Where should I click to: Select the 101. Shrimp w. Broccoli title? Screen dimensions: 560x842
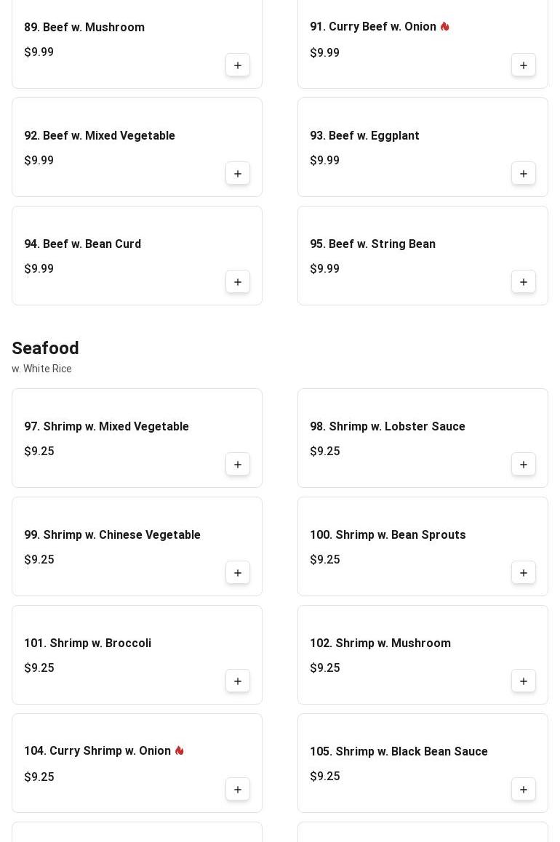(x=87, y=643)
